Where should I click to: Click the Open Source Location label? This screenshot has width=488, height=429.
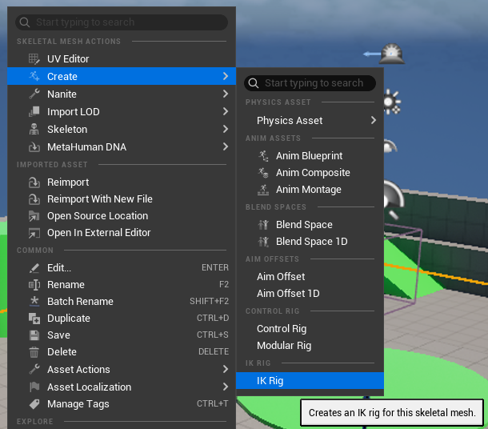click(98, 216)
